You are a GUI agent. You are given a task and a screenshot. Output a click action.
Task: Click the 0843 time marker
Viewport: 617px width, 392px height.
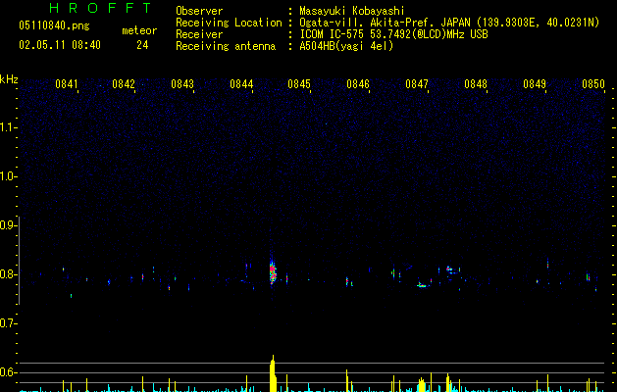click(x=182, y=84)
